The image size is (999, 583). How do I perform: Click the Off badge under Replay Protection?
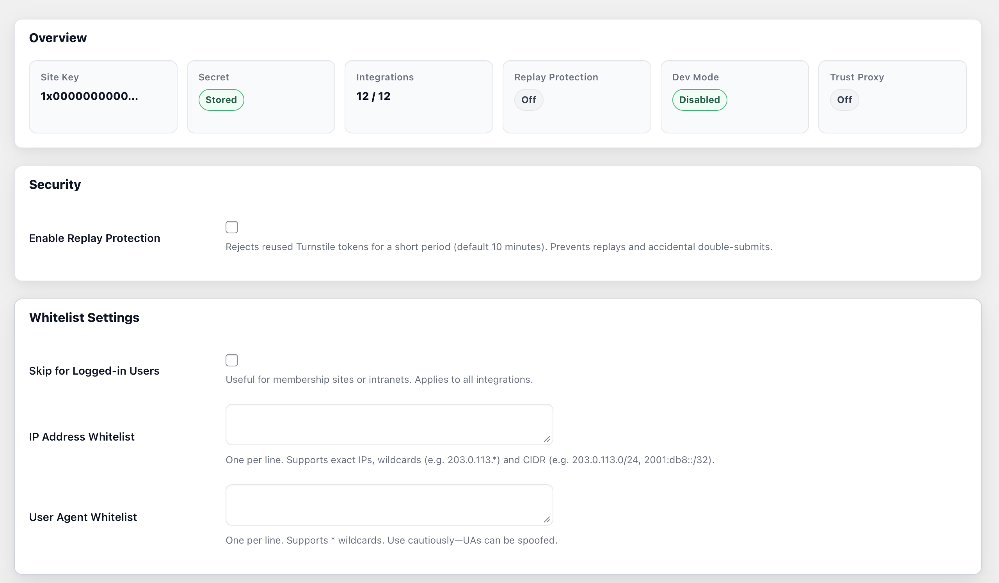528,100
